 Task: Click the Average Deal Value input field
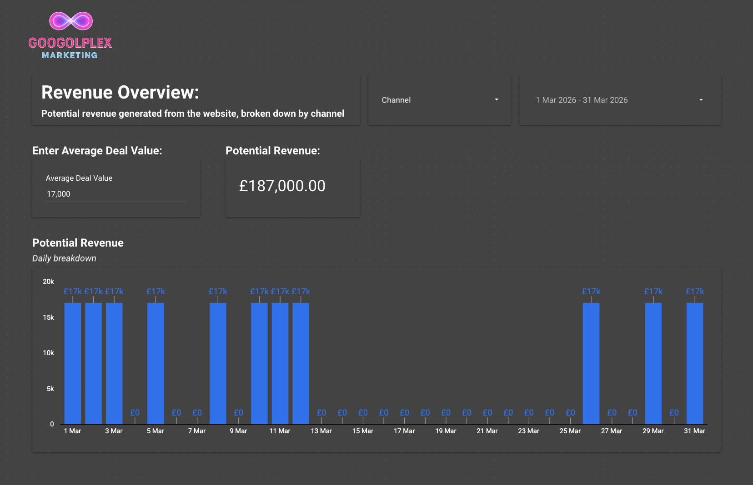116,194
